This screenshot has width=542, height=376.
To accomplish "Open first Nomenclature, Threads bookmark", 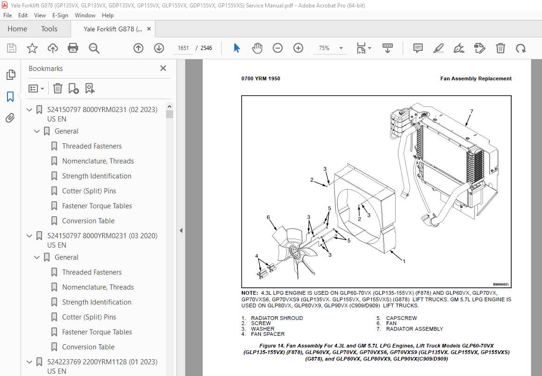I will click(x=98, y=161).
